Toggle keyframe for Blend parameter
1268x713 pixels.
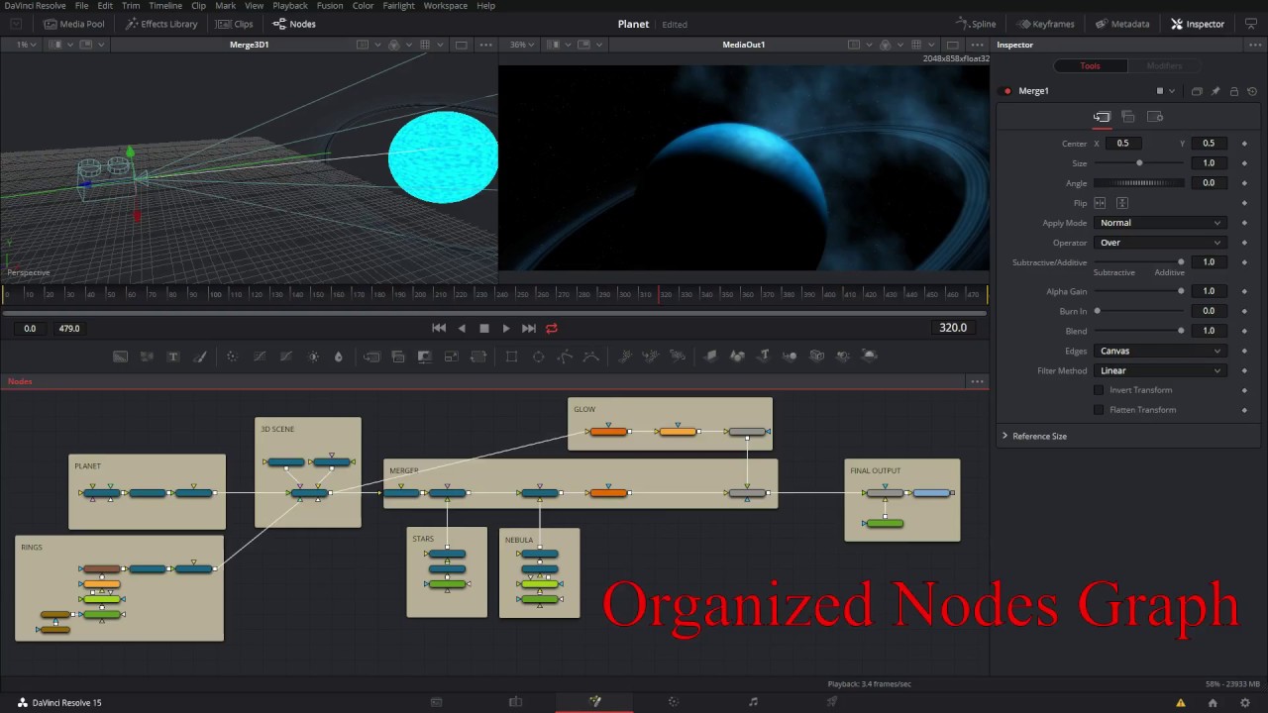(1244, 331)
